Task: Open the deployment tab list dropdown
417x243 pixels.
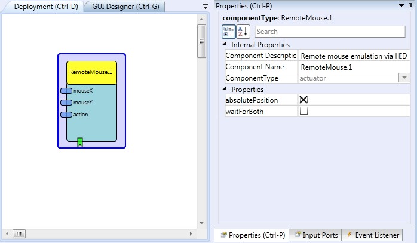Action: point(206,7)
